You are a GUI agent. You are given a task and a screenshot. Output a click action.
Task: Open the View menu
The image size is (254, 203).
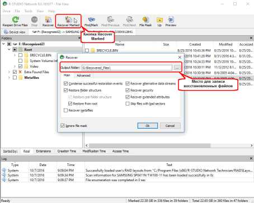[x=40, y=11]
